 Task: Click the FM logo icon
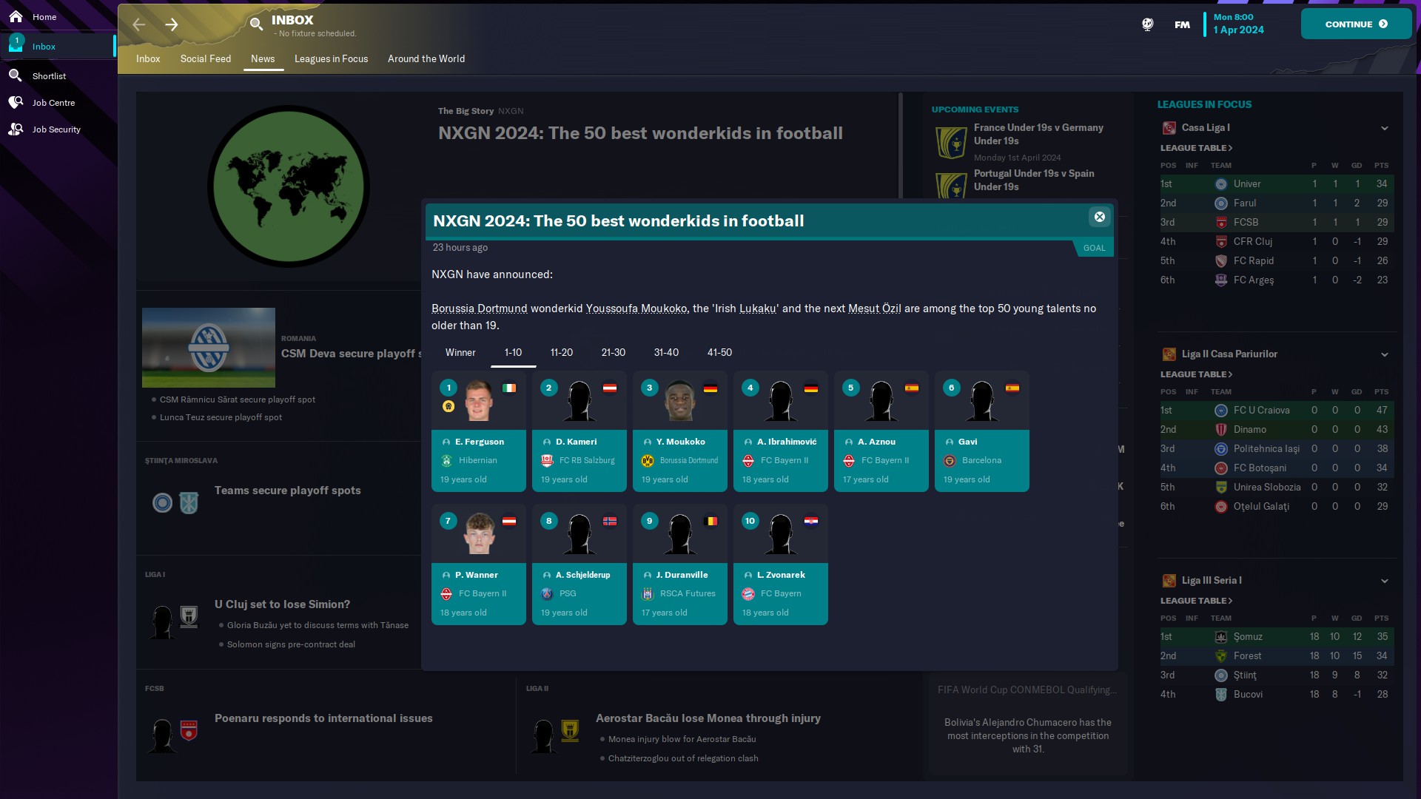(1182, 24)
